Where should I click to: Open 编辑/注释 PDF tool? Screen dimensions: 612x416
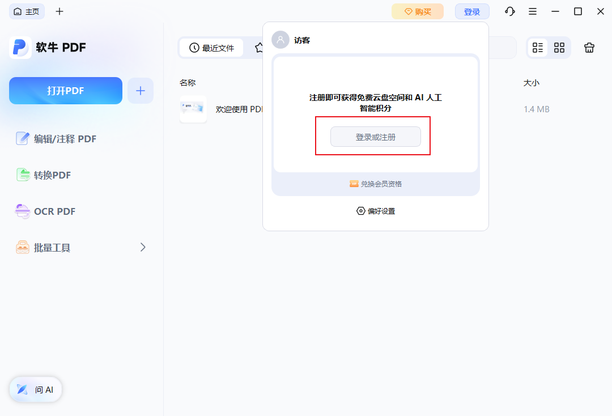click(x=56, y=138)
